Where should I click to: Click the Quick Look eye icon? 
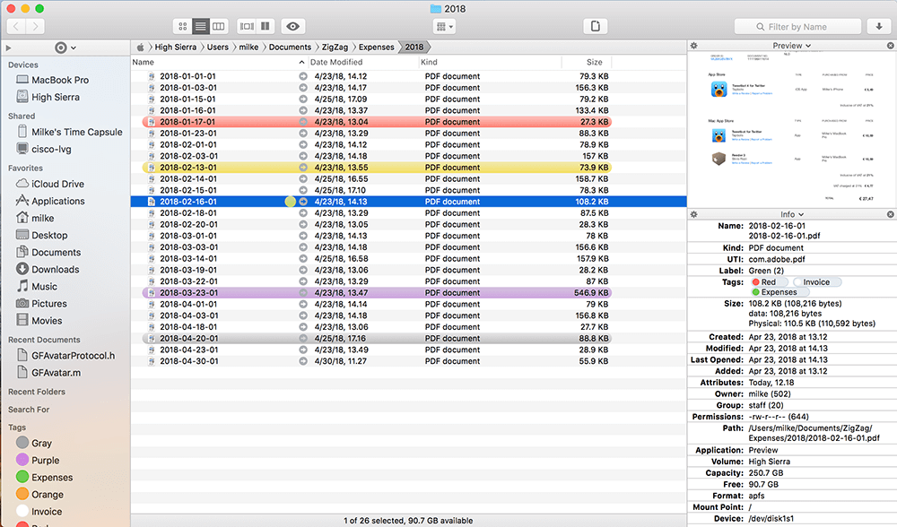coord(292,26)
